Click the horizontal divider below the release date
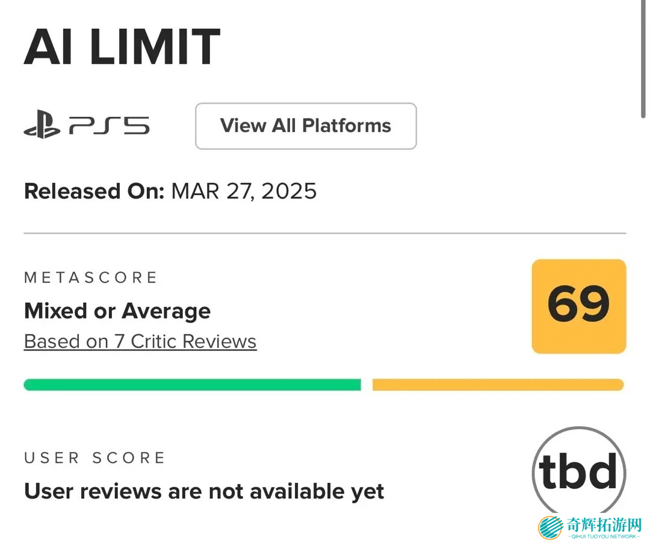 [x=325, y=233]
